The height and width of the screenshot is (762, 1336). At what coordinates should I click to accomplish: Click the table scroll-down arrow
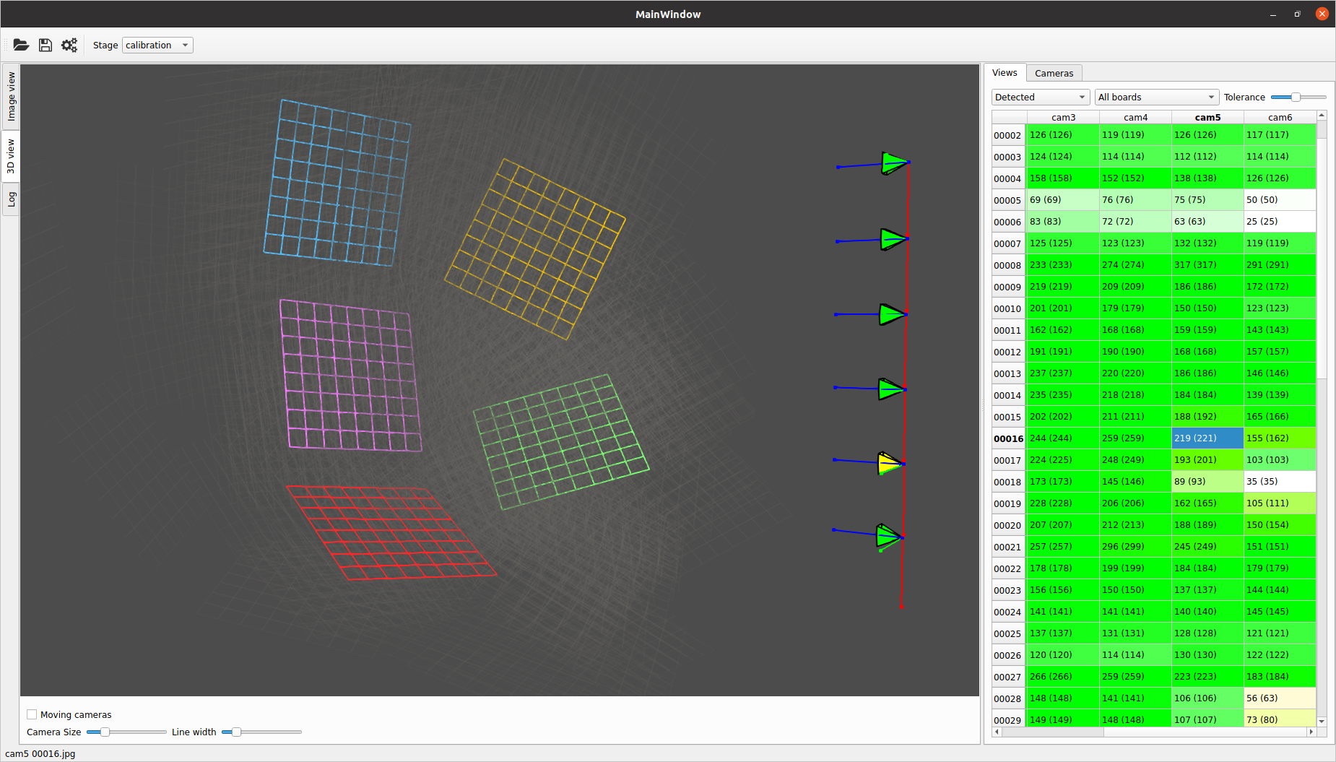pos(1322,721)
